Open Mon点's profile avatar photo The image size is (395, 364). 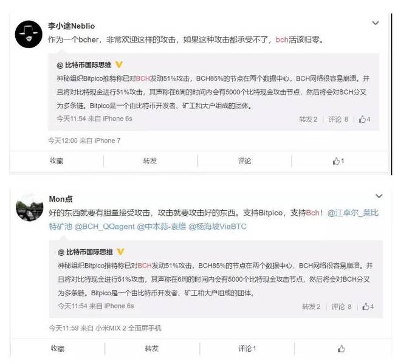pos(30,208)
